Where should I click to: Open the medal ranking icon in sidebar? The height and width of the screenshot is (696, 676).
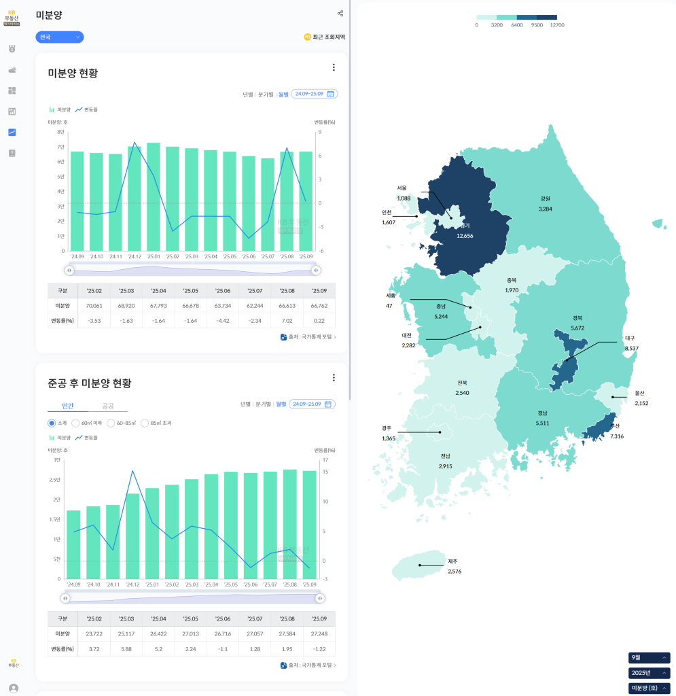(12, 49)
